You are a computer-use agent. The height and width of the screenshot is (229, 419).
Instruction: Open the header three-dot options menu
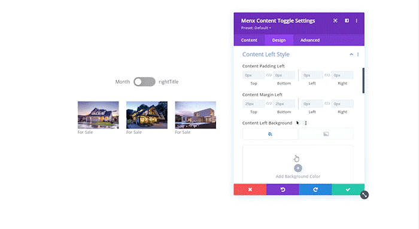point(357,20)
